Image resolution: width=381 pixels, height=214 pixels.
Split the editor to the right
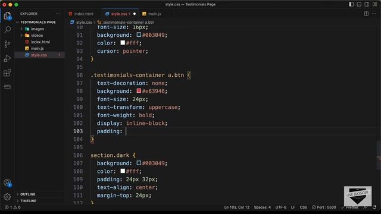[x=366, y=14]
